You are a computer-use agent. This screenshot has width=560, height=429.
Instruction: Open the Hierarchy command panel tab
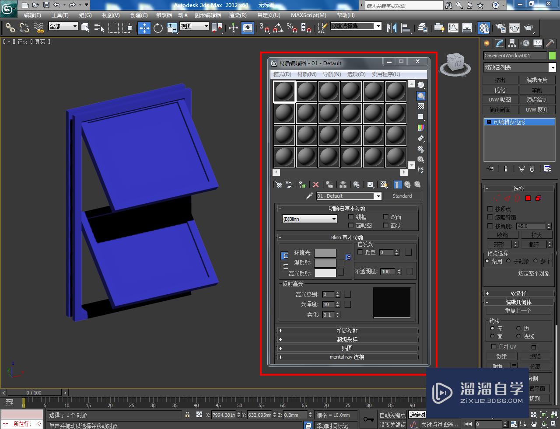click(x=512, y=43)
